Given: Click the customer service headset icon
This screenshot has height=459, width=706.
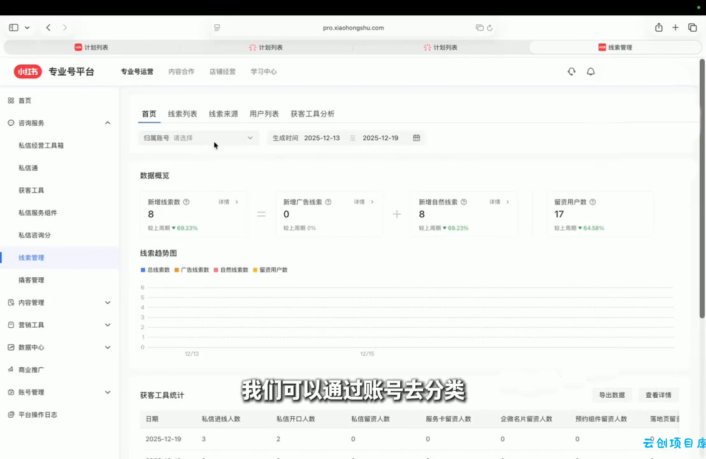Looking at the screenshot, I should pos(572,72).
